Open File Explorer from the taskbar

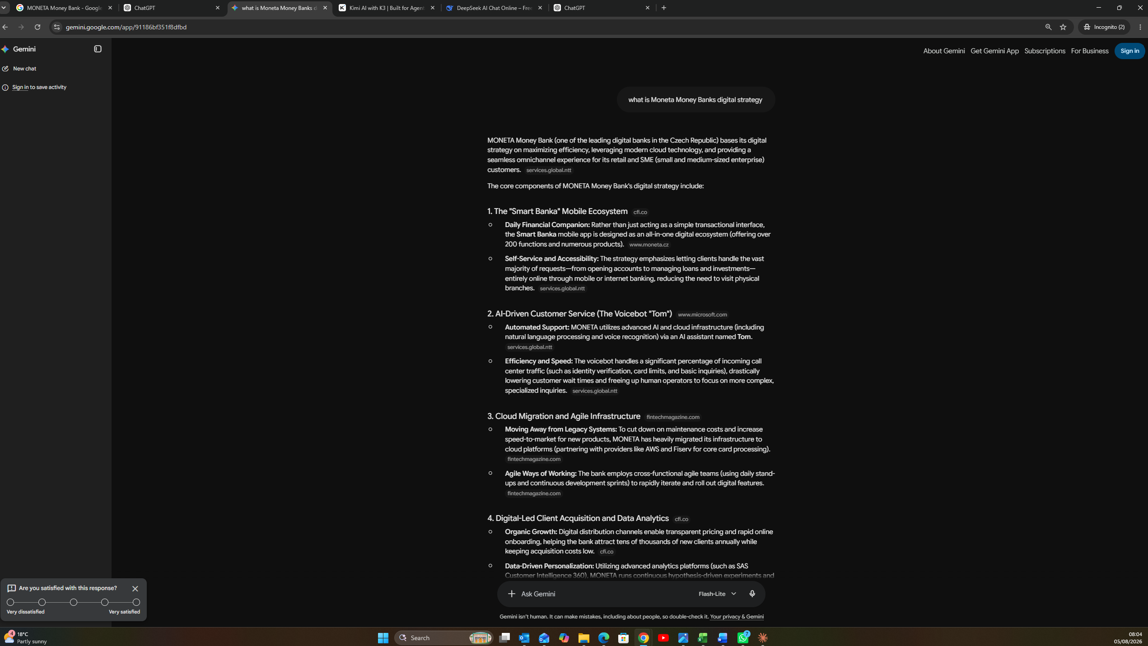(584, 638)
